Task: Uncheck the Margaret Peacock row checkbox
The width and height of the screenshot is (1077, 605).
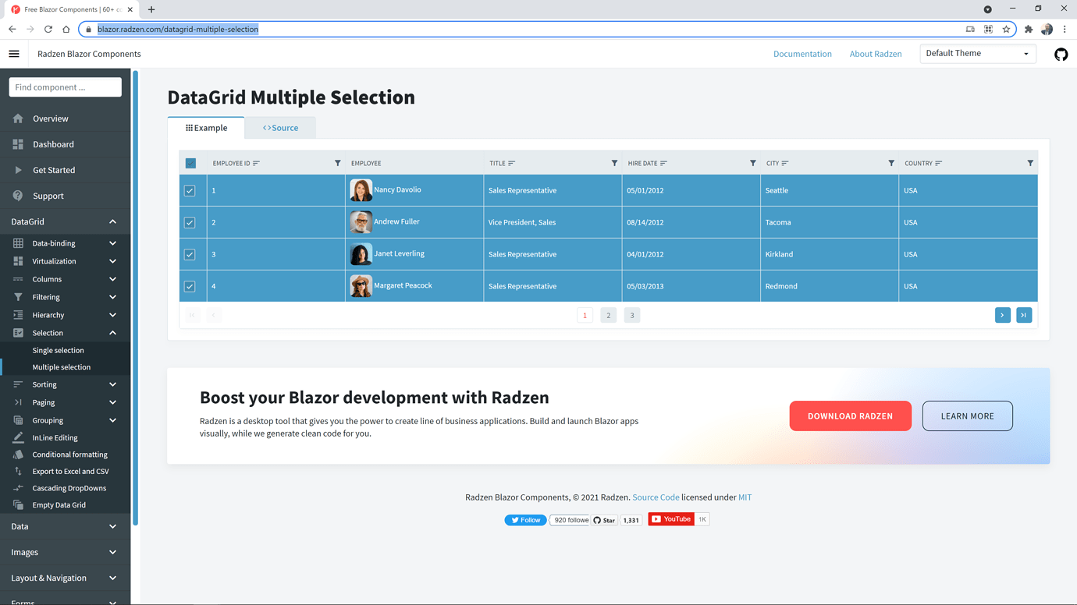Action: coord(190,286)
